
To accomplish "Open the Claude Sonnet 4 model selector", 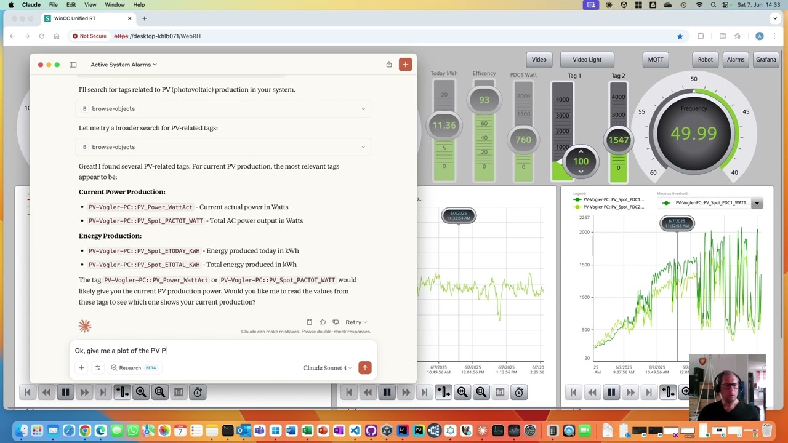I will point(327,368).
